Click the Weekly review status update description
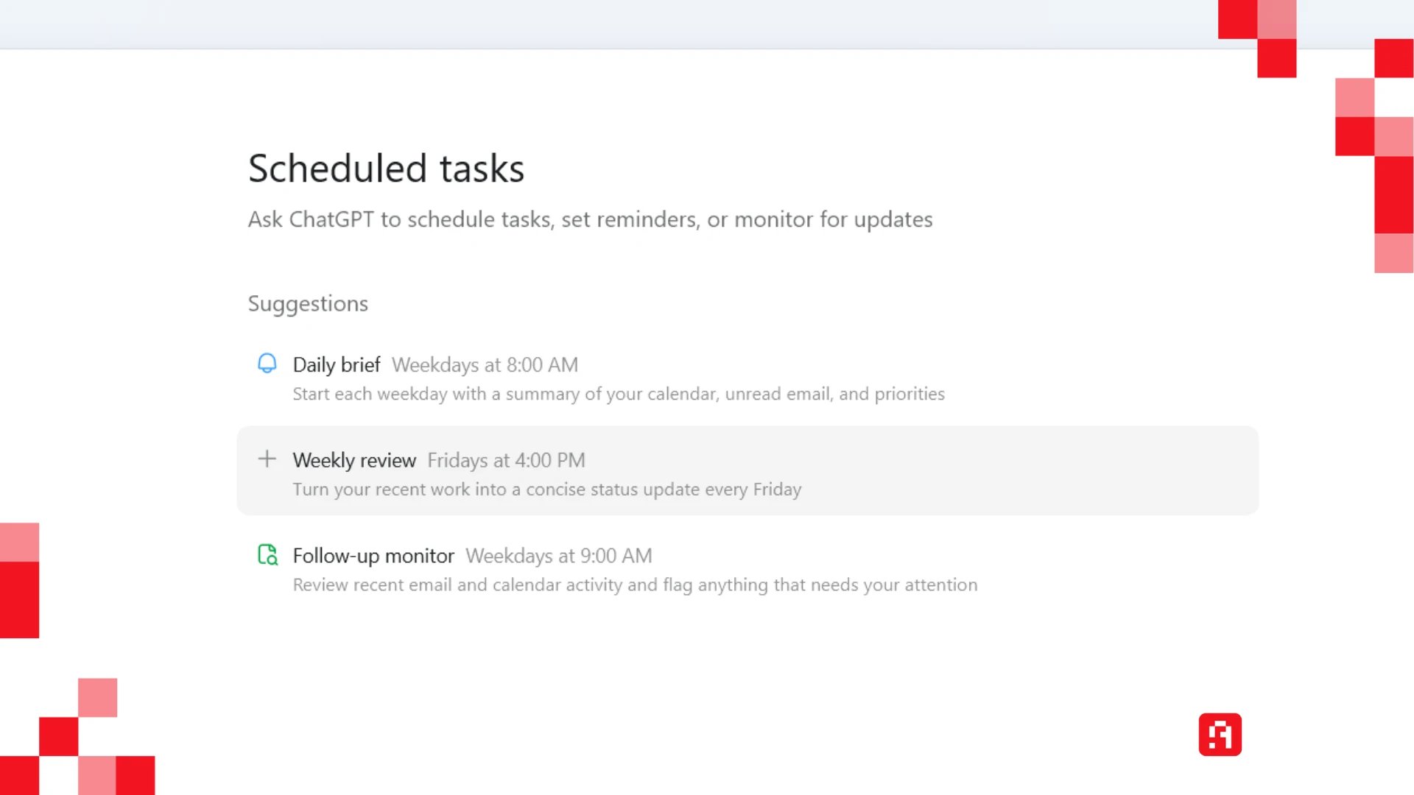 547,490
